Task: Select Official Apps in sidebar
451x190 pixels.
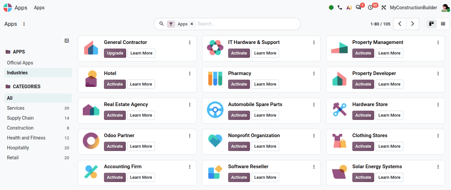Action: tap(38, 63)
